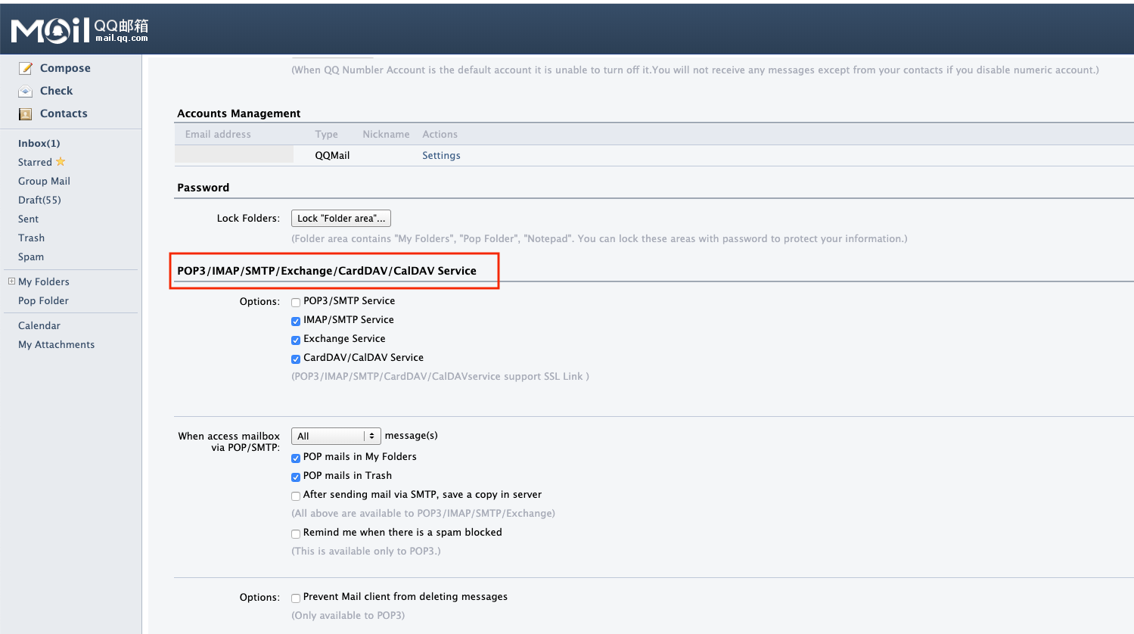Click Settings link for QQMail account

pyautogui.click(x=441, y=155)
